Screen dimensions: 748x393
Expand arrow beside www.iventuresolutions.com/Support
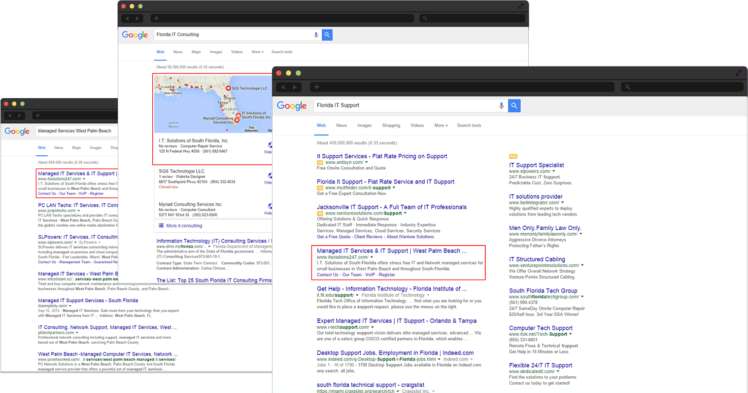click(405, 214)
